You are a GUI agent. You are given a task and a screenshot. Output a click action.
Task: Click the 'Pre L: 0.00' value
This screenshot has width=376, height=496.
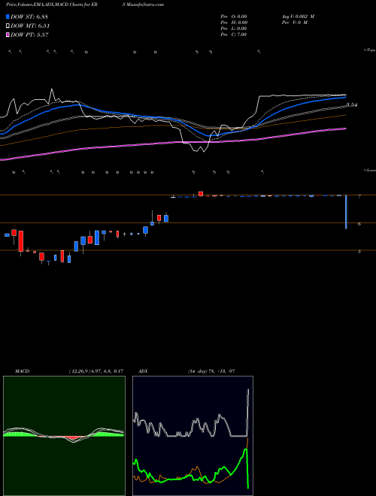[x=234, y=29]
